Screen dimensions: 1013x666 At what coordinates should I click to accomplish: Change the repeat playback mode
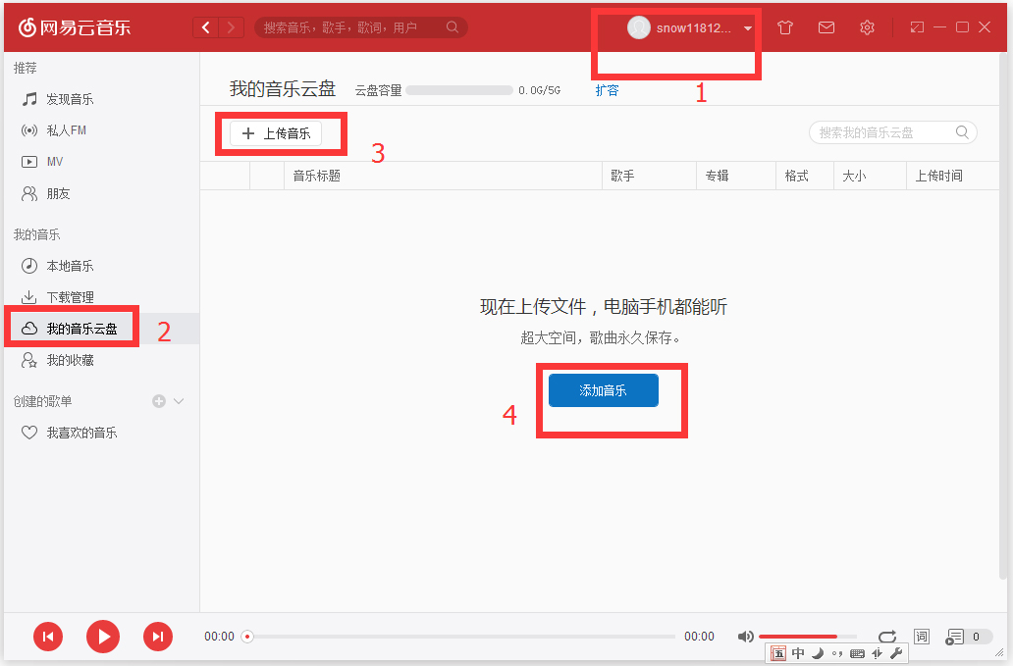pyautogui.click(x=886, y=636)
